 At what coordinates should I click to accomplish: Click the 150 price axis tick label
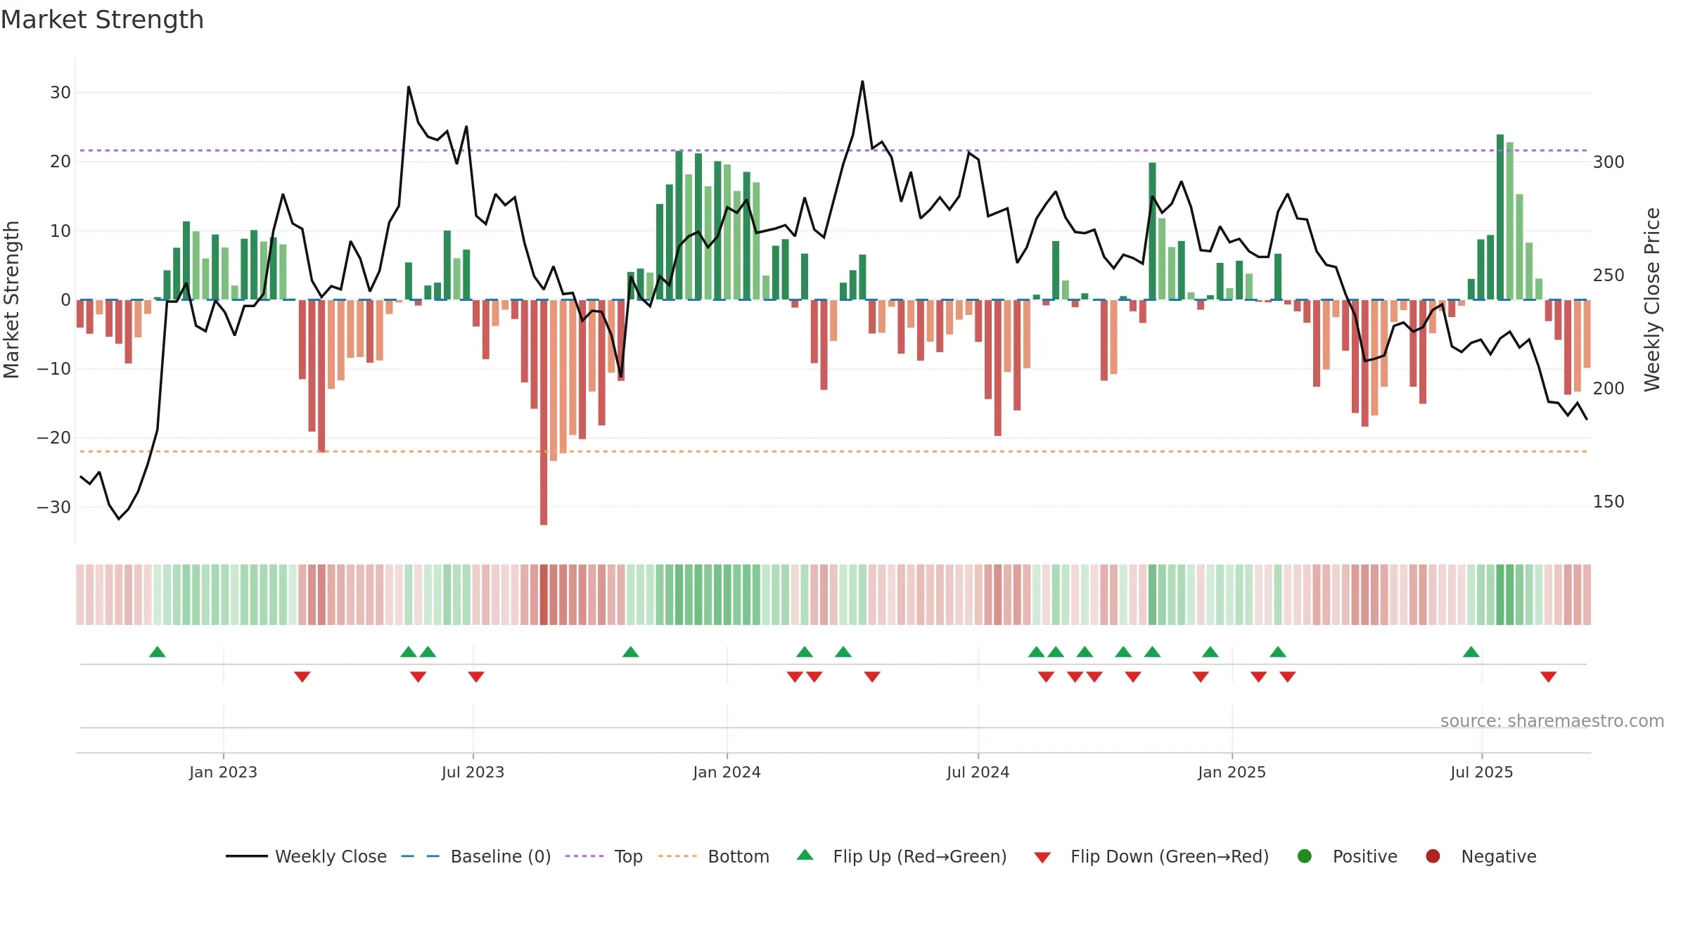pos(1609,502)
